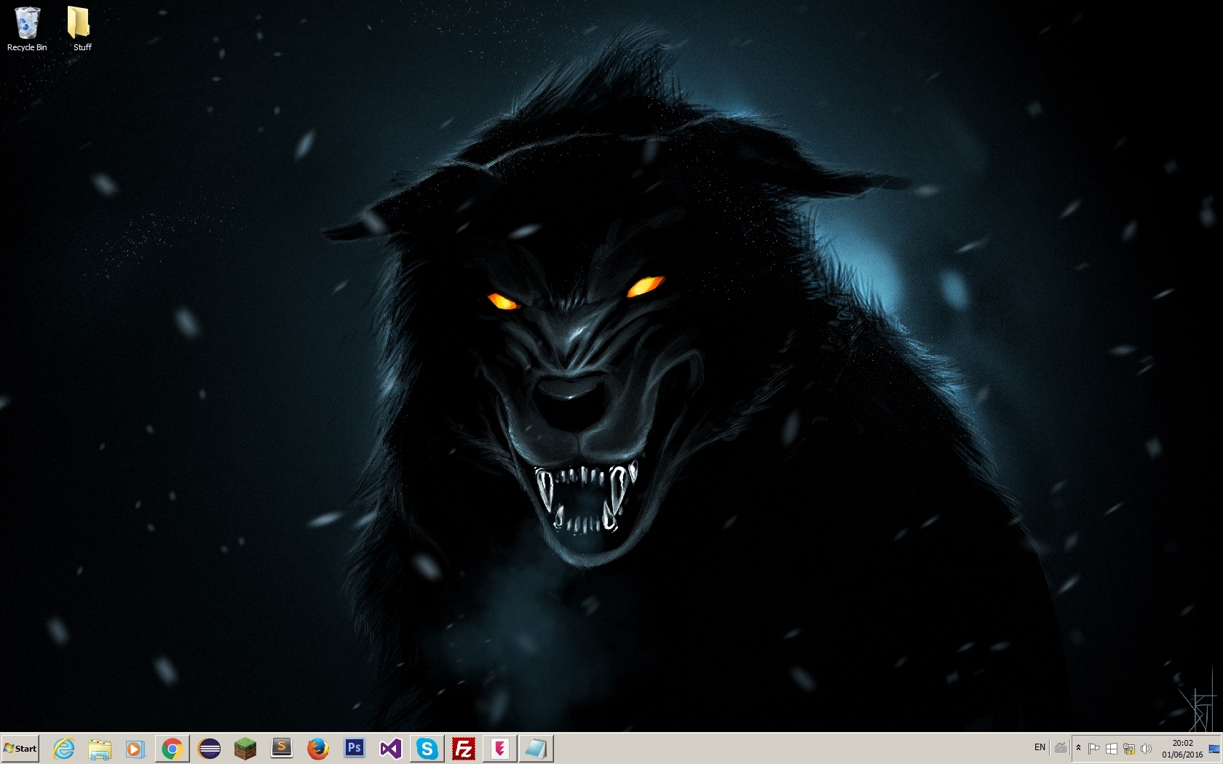Launch Visual Studio from the taskbar
Image resolution: width=1223 pixels, height=764 pixels.
coord(391,748)
